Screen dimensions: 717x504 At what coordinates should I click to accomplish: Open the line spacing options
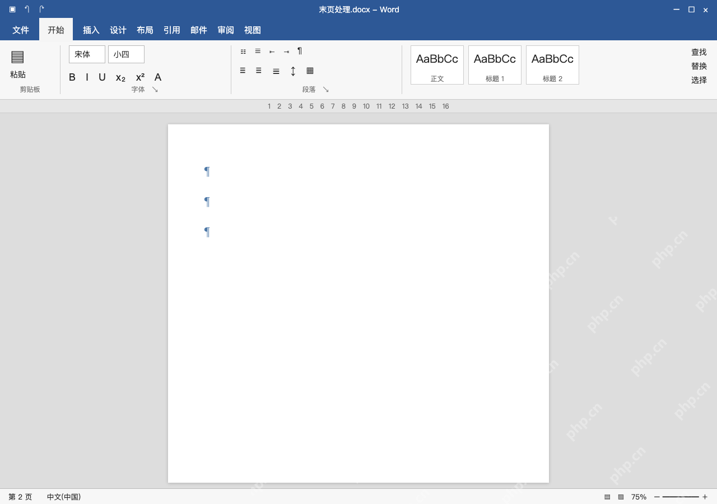pyautogui.click(x=293, y=71)
